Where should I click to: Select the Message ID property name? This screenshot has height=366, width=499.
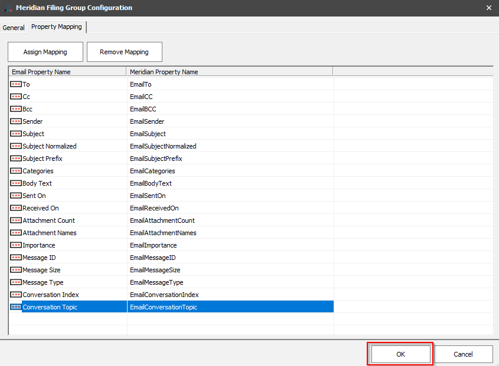click(39, 258)
